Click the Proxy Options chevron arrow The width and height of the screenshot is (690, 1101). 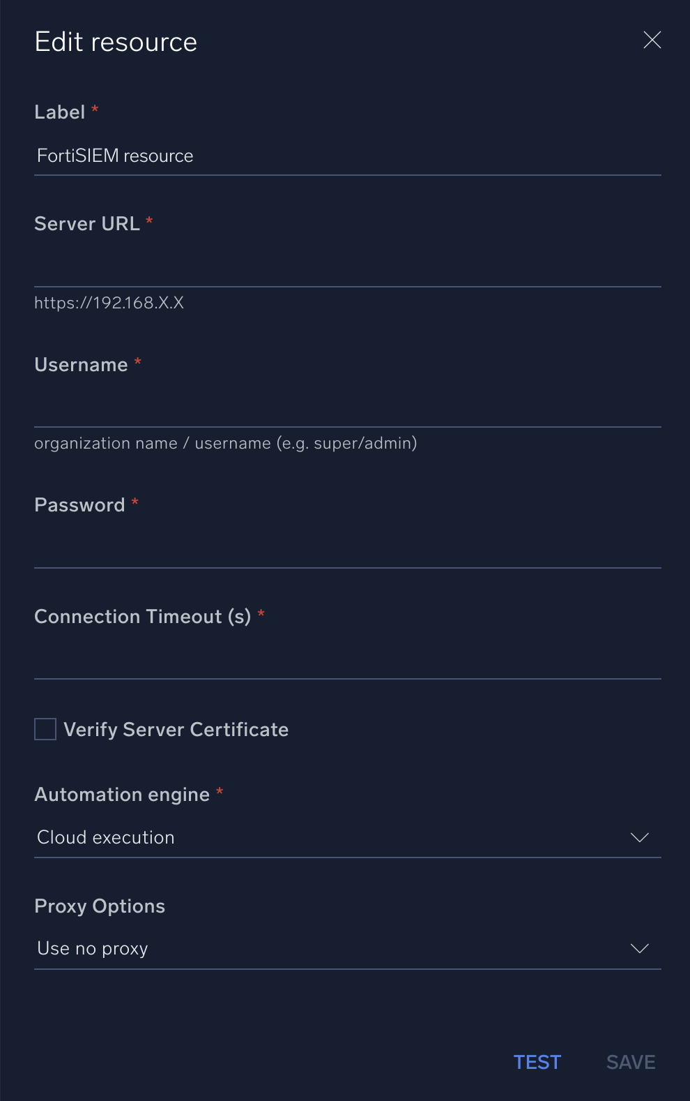(639, 948)
